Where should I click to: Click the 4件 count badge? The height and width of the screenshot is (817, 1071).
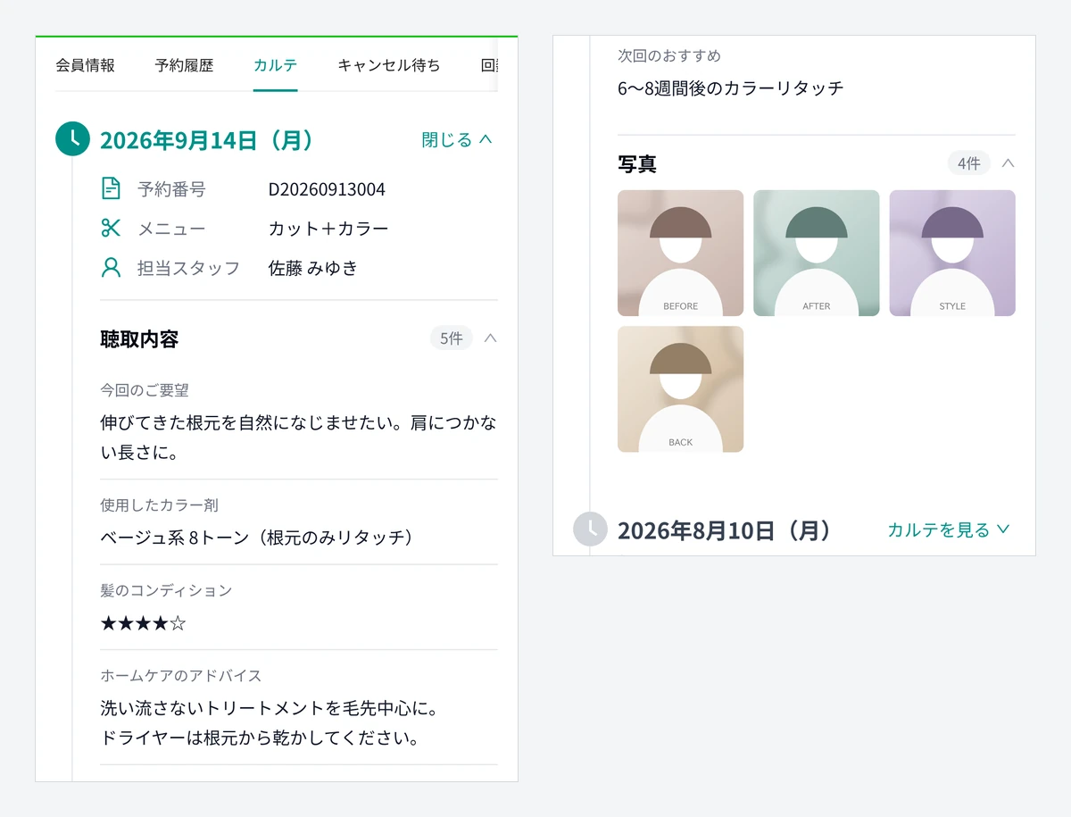(x=968, y=163)
